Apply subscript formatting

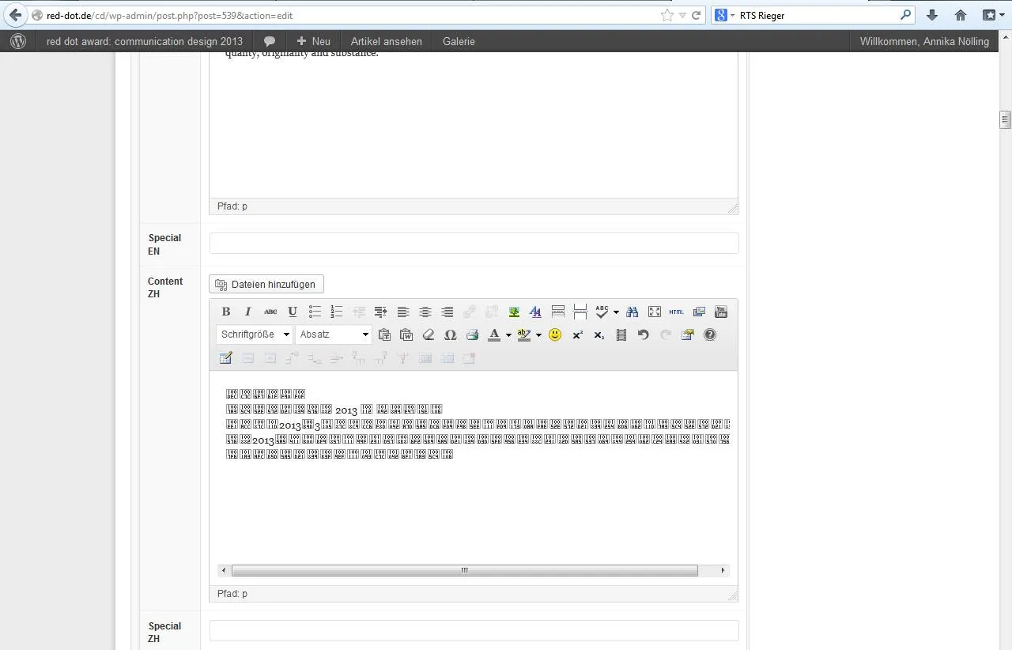599,334
